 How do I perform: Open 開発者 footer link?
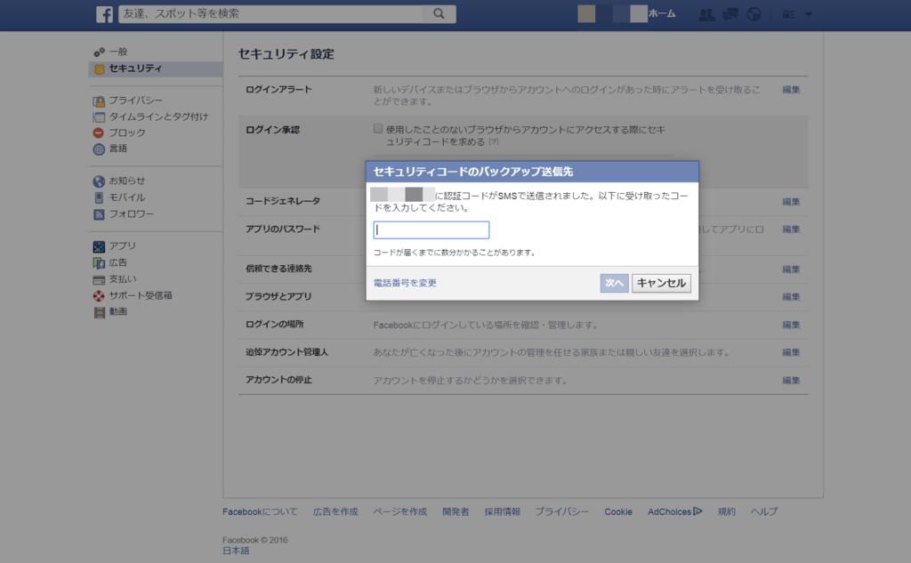point(455,512)
